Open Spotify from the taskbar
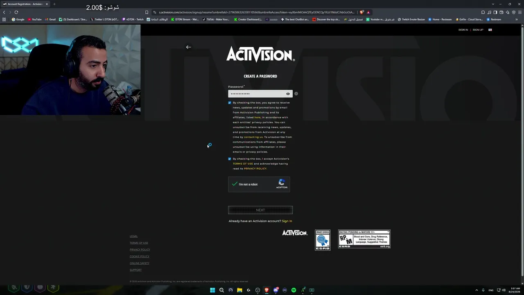 (294, 290)
